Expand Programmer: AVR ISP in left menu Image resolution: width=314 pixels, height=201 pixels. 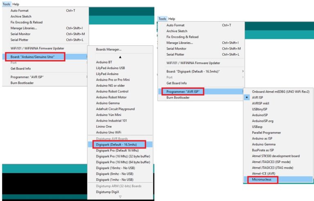point(45,77)
